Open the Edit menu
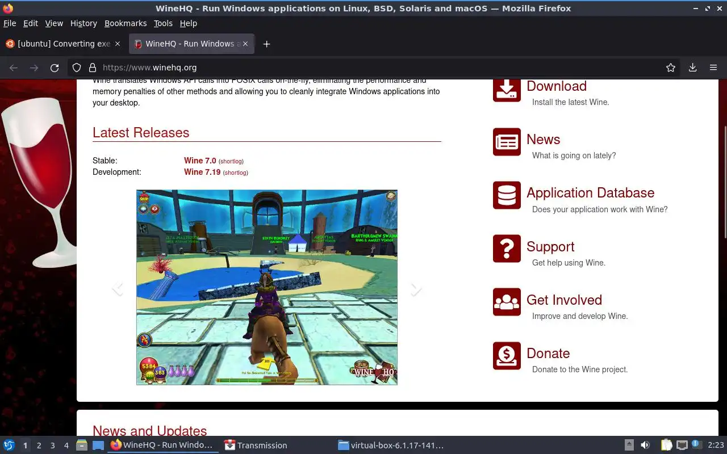 pyautogui.click(x=31, y=23)
